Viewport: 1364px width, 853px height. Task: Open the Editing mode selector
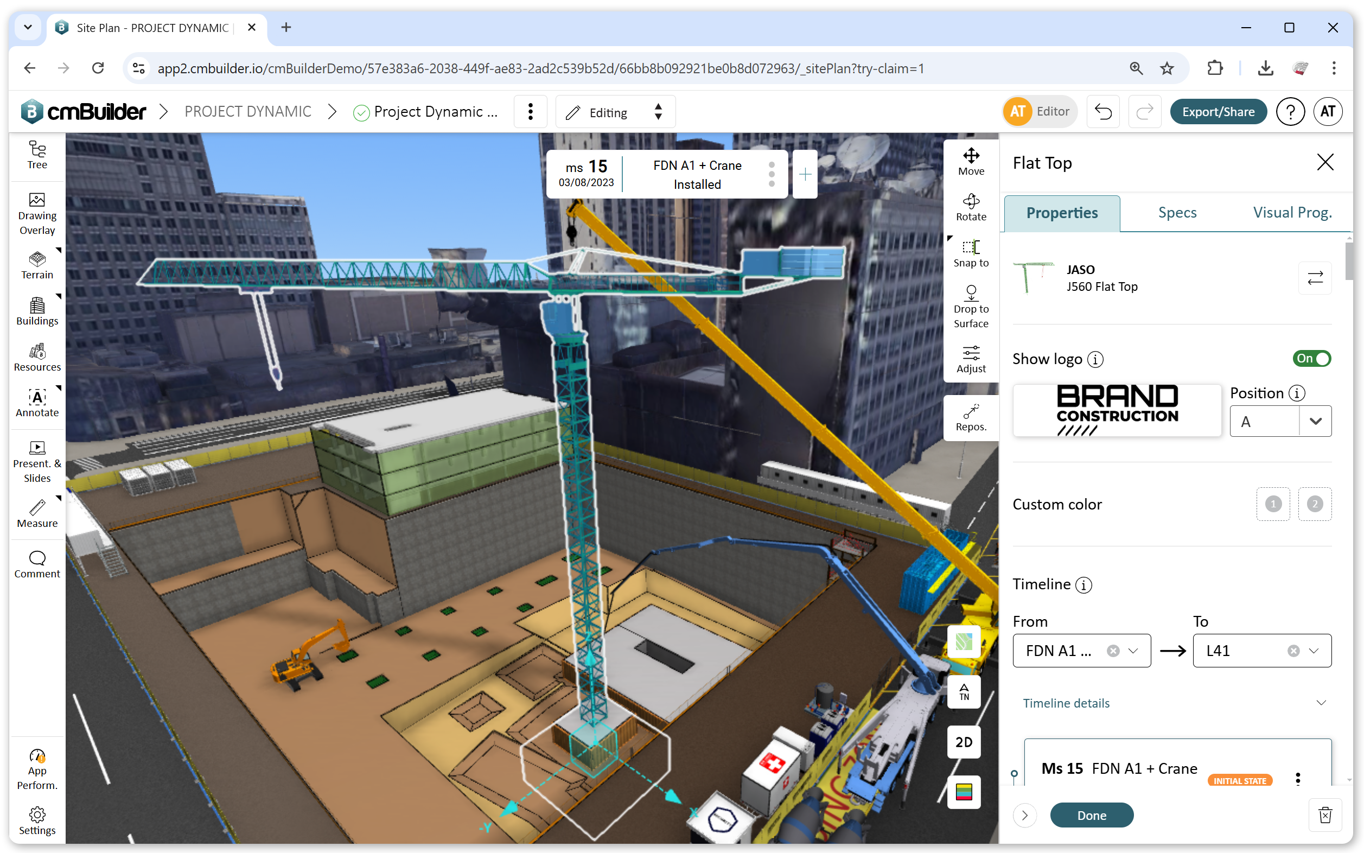[615, 112]
